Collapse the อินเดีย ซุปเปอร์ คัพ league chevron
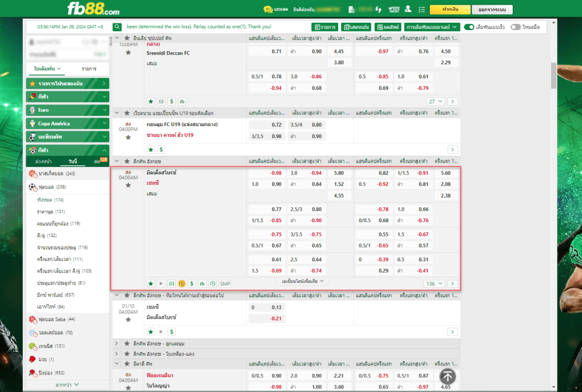The image size is (582, 392). pos(117,38)
